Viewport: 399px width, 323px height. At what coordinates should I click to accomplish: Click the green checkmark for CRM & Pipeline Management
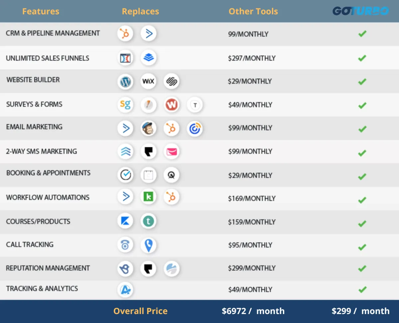point(362,34)
